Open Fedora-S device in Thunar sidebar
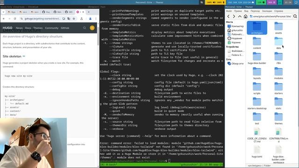299x168 pixels. point(235,55)
